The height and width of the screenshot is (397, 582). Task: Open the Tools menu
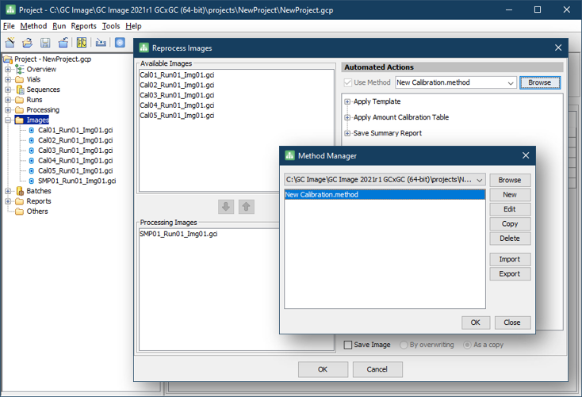tap(111, 26)
